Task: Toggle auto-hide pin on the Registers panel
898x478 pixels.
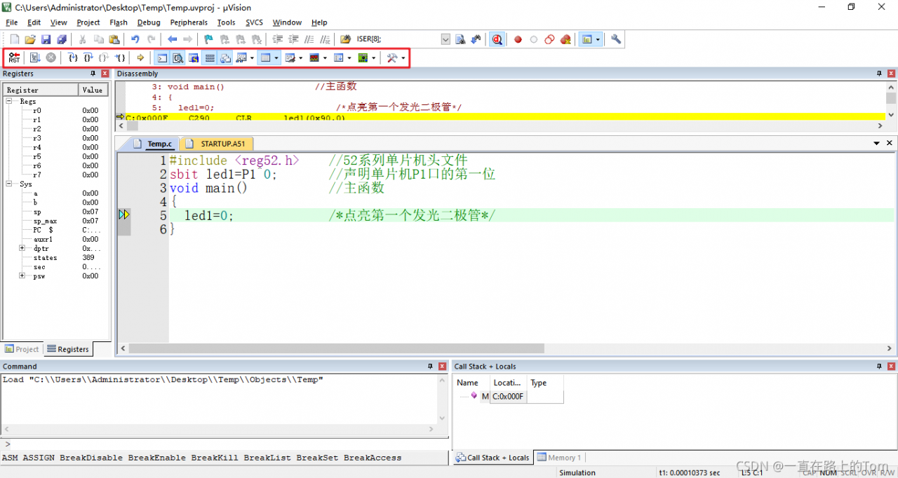Action: pyautogui.click(x=93, y=74)
